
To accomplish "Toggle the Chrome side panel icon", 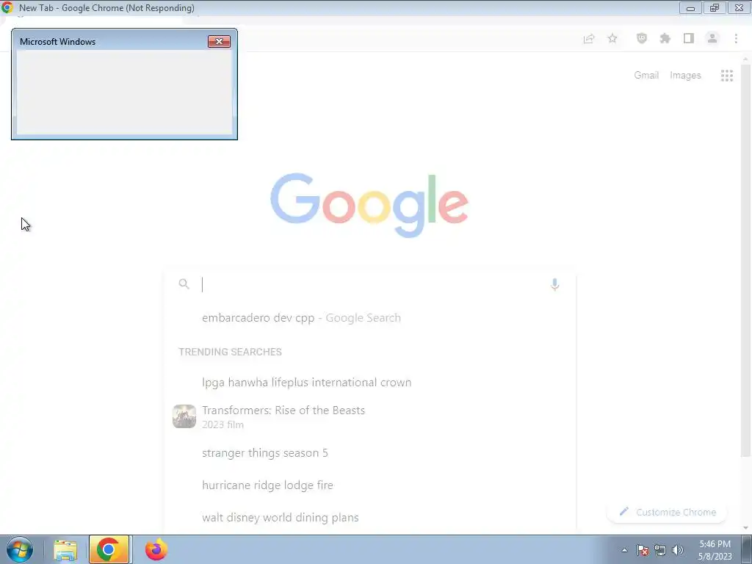I will [689, 38].
